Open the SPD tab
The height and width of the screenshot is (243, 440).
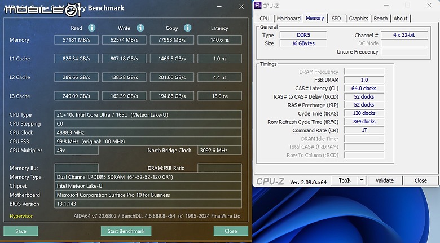pyautogui.click(x=336, y=19)
